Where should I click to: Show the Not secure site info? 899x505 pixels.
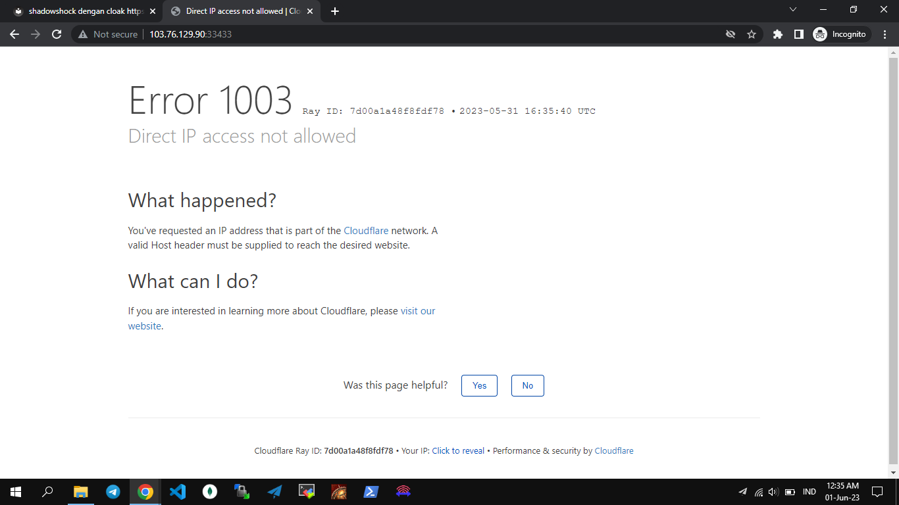[x=108, y=34]
